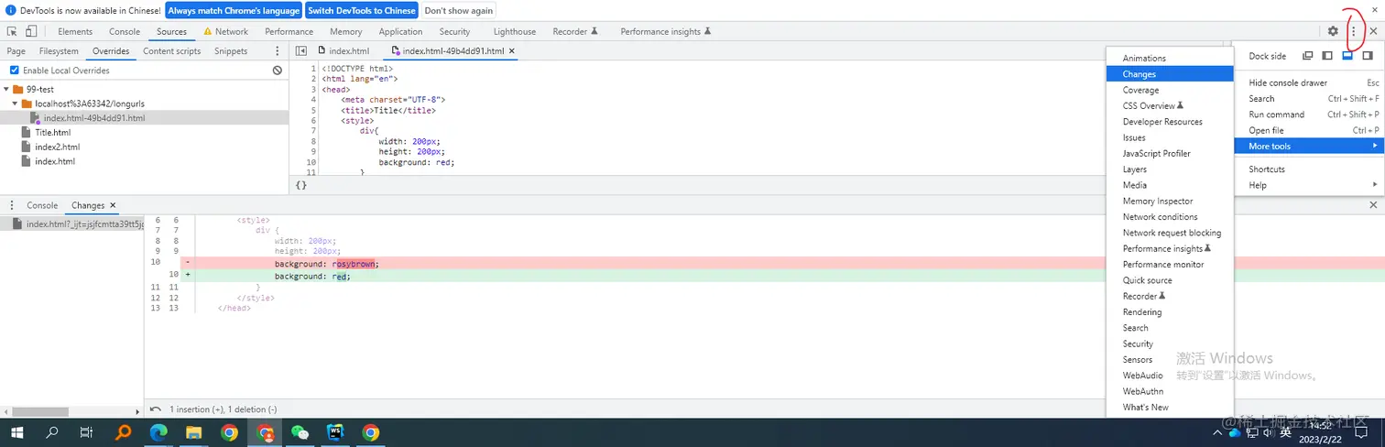Viewport: 1385px width, 447px height.
Task: Open the drawer three-dot menu
Action: (13, 206)
